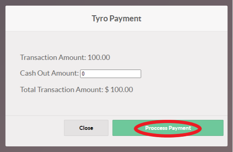Click the word Transaction in the first line

click(x=38, y=58)
